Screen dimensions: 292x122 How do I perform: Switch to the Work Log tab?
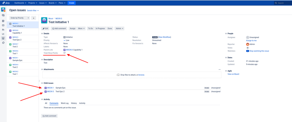coord(65,103)
